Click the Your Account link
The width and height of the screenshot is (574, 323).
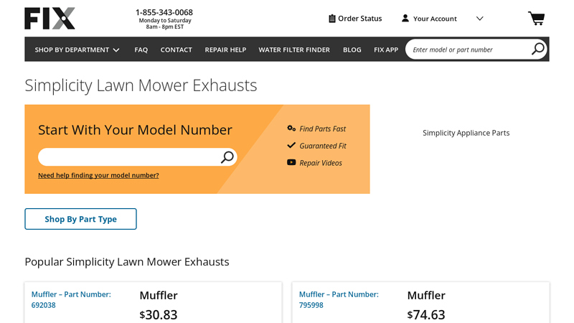[x=435, y=19]
